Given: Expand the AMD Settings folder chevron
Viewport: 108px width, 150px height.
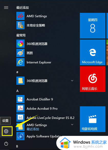Looking at the screenshot, I should (x=72, y=125).
